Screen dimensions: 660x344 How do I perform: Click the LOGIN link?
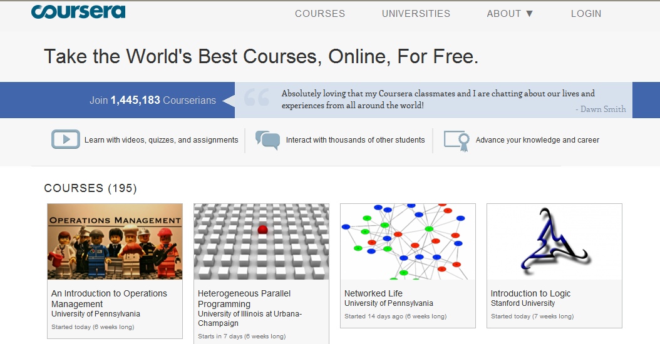coord(586,14)
